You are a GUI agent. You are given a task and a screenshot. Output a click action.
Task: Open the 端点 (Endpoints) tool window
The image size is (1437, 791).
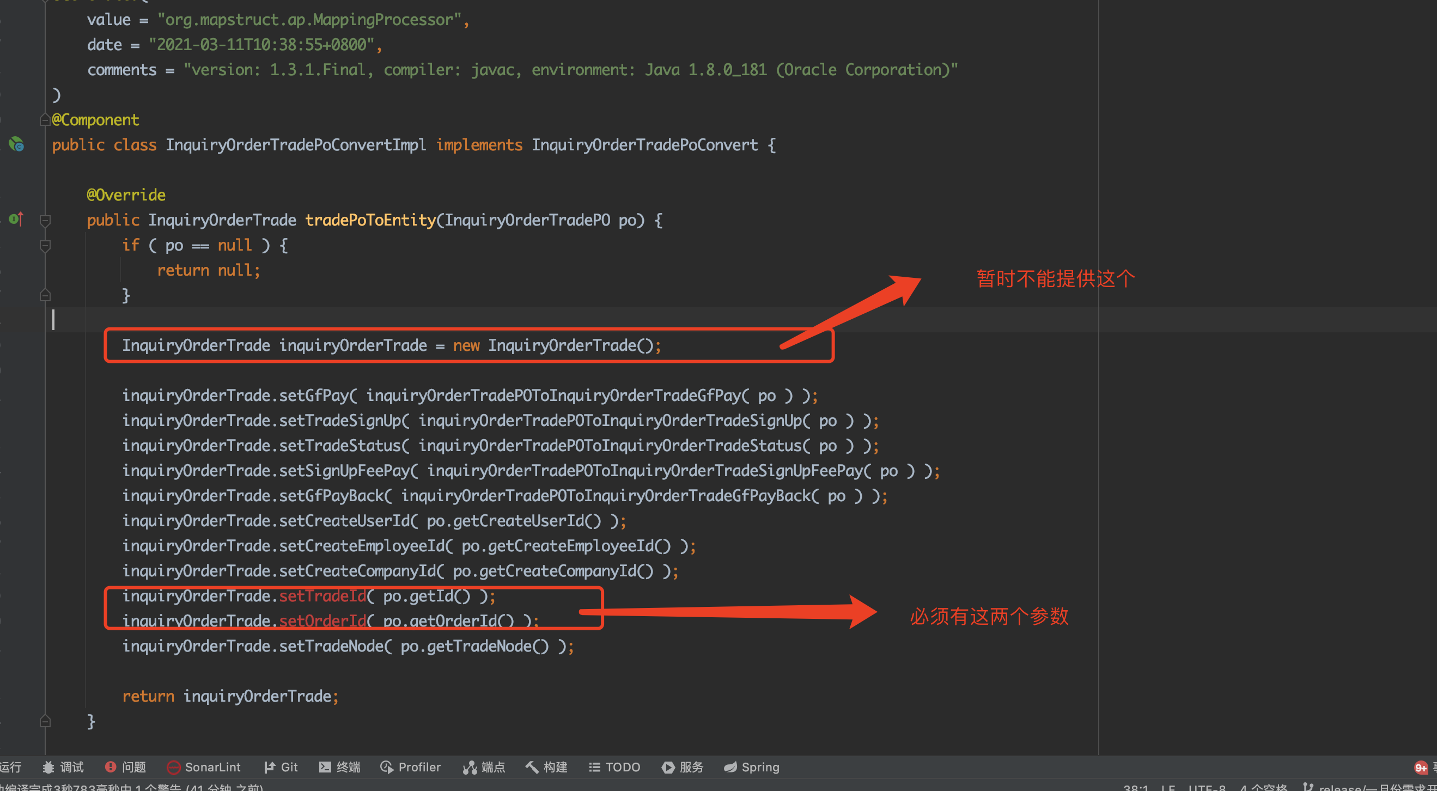(x=484, y=767)
